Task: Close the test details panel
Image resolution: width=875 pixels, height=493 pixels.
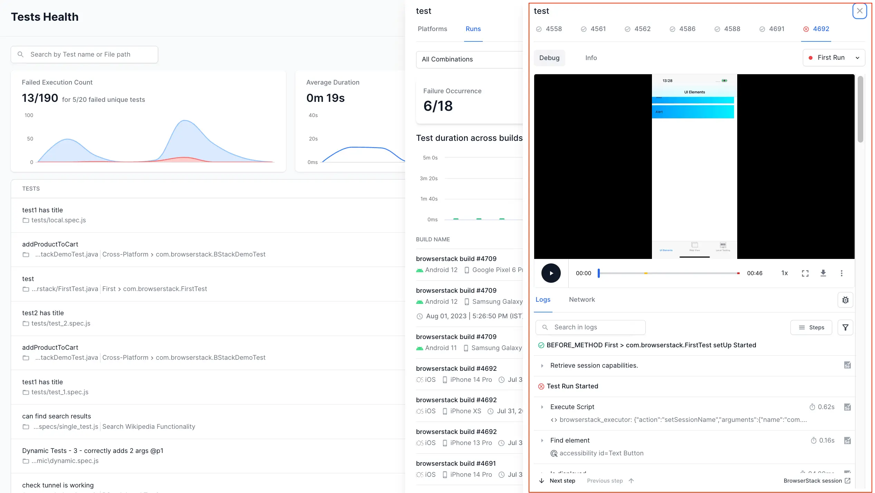Action: click(x=859, y=11)
